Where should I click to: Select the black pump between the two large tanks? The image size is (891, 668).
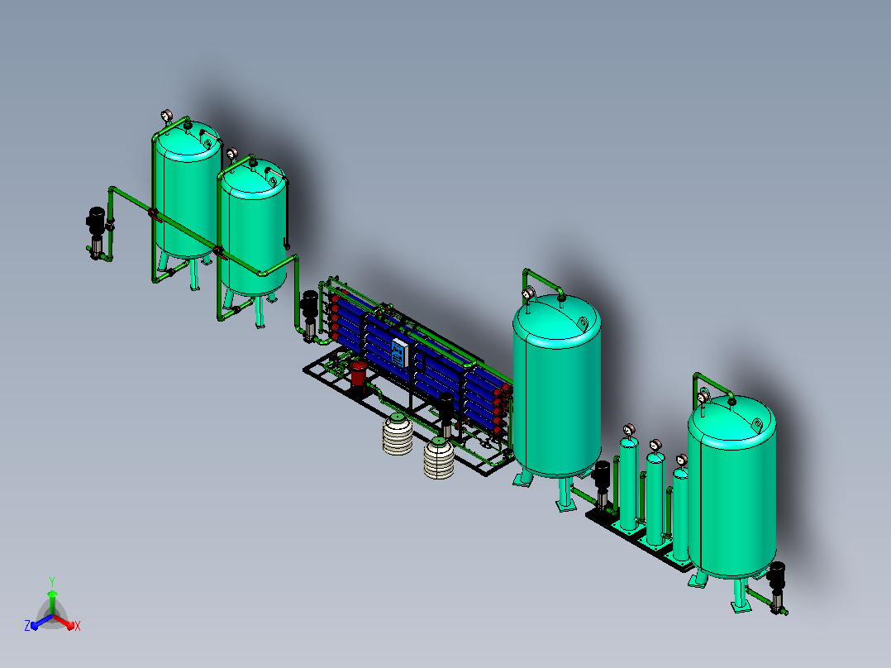601,484
